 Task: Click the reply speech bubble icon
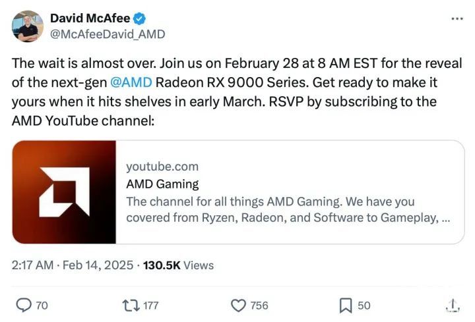[x=22, y=305]
